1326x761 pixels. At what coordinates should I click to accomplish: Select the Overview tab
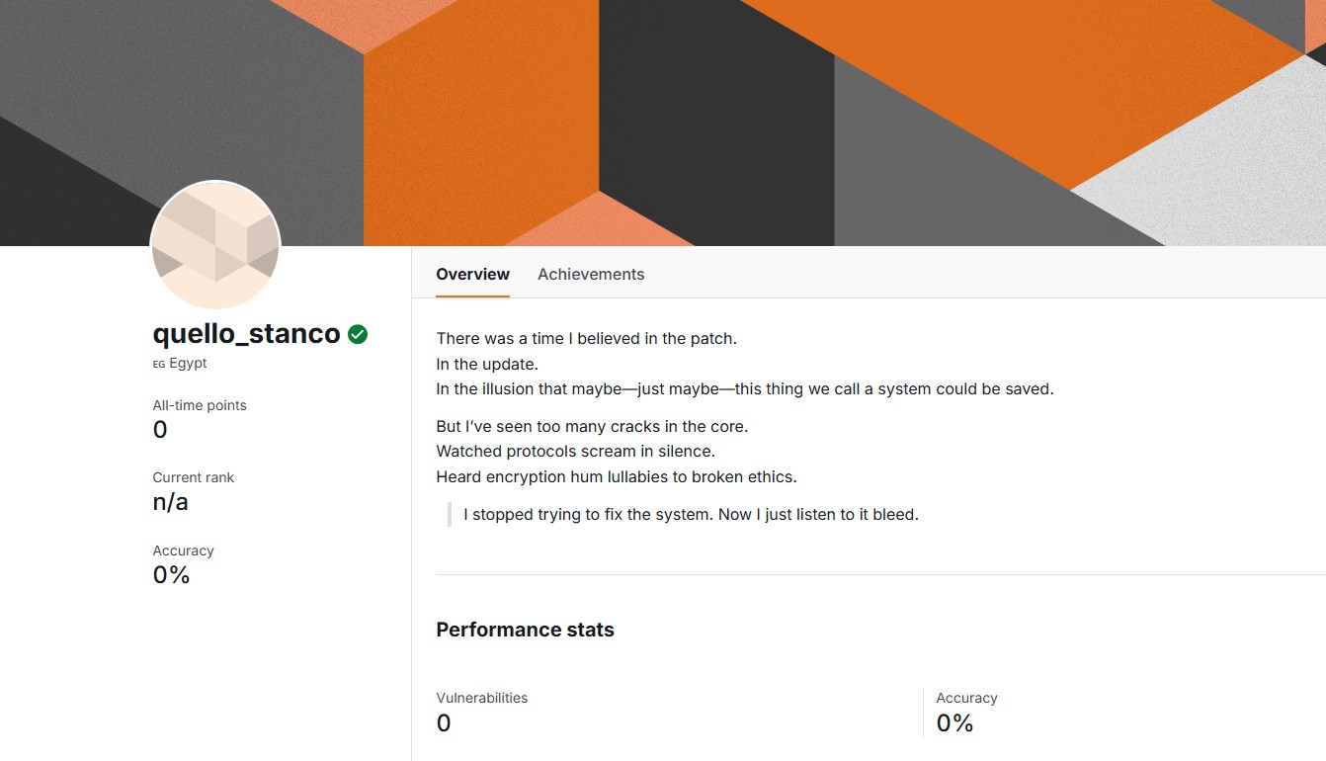pyautogui.click(x=473, y=274)
